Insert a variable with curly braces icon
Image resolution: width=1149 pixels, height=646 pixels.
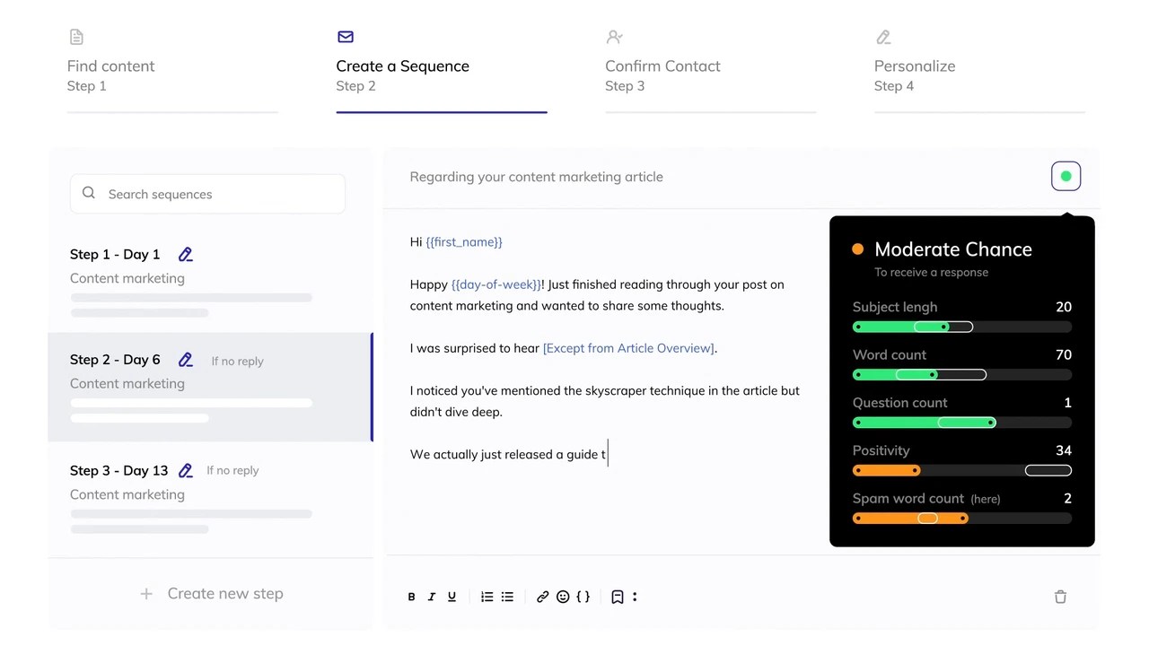point(583,597)
